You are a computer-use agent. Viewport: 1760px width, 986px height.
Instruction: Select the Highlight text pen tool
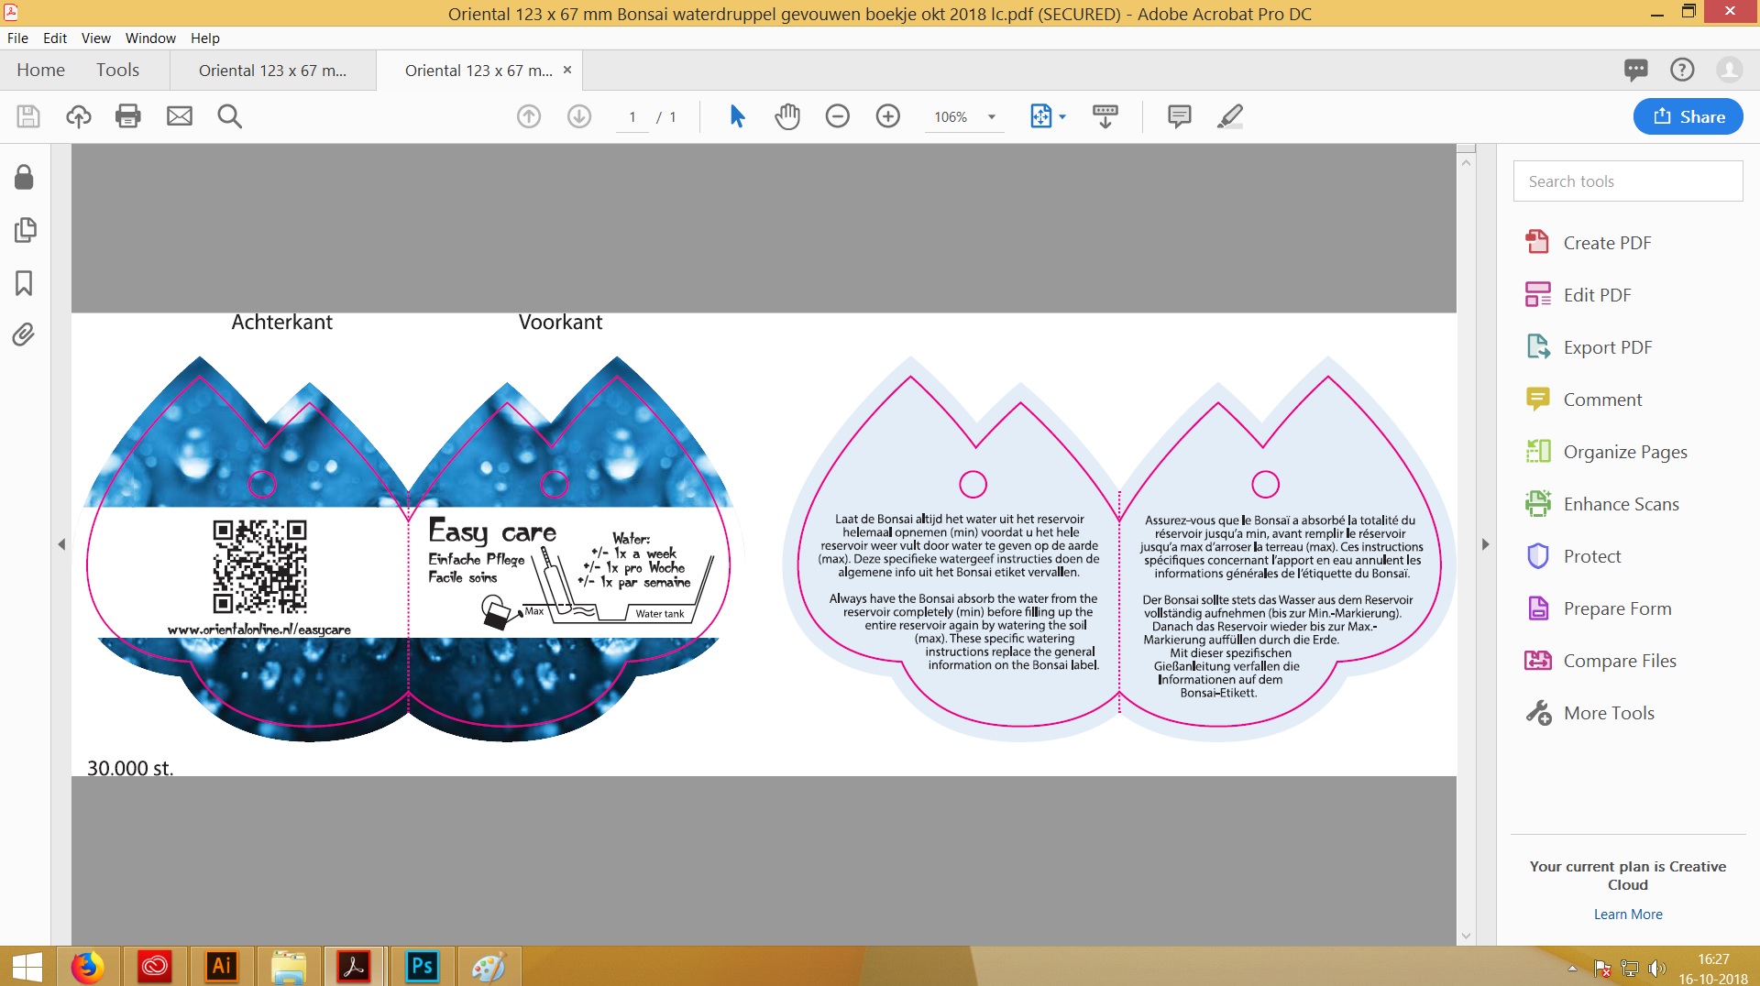tap(1230, 116)
